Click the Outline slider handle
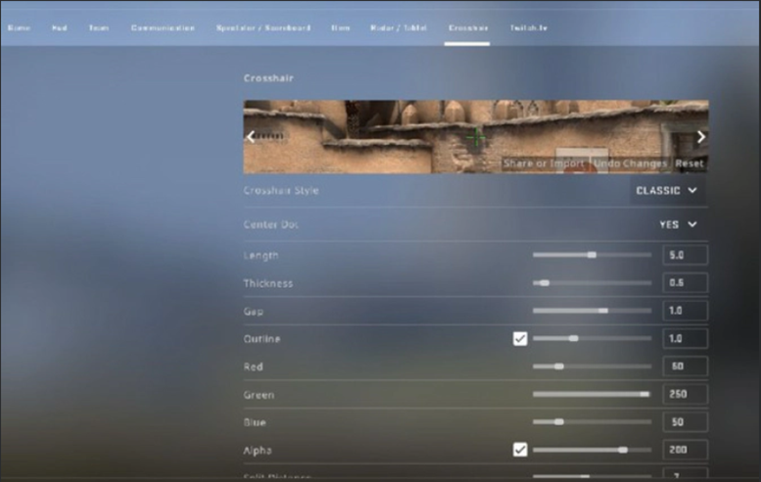This screenshot has height=482, width=761. (x=574, y=338)
